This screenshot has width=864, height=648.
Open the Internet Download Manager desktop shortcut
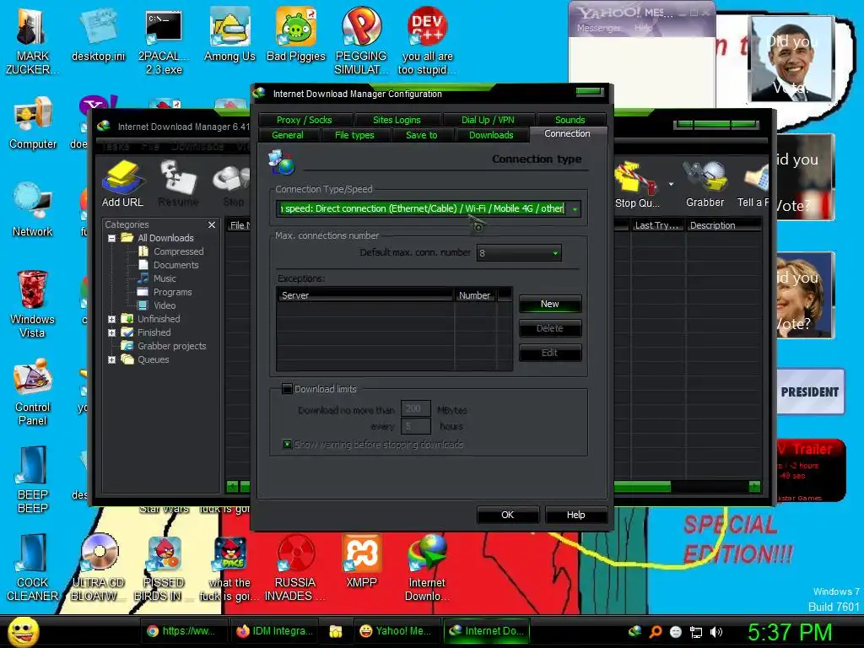click(427, 568)
